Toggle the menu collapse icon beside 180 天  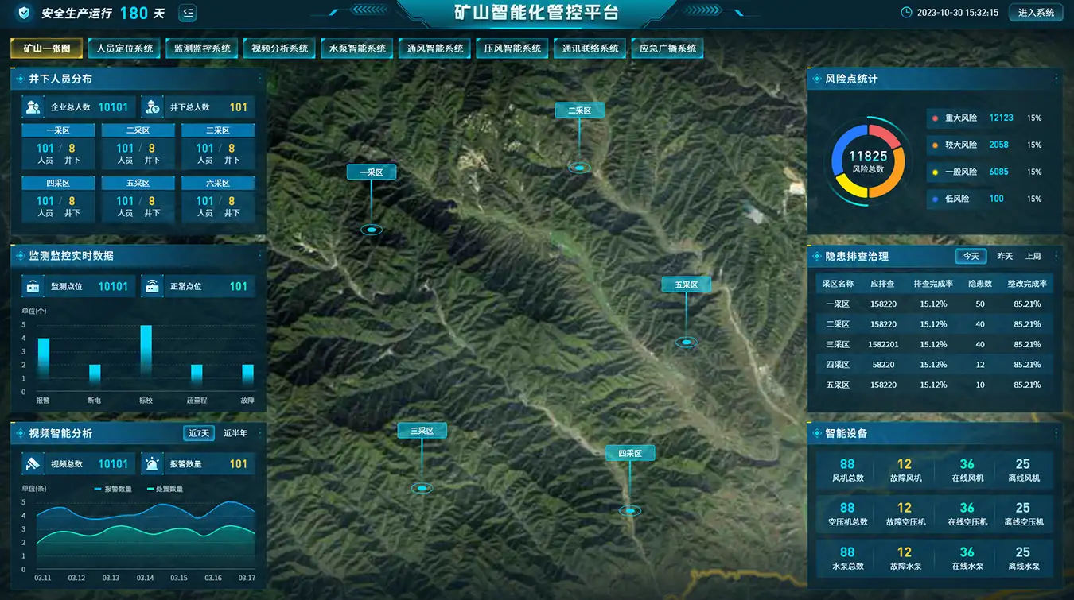click(x=188, y=13)
